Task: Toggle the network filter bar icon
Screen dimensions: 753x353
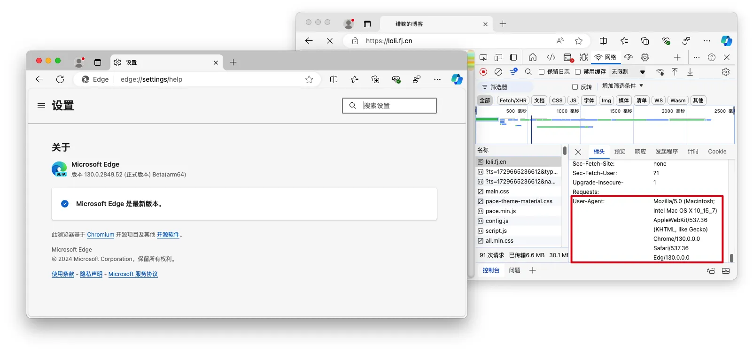Action: 513,72
